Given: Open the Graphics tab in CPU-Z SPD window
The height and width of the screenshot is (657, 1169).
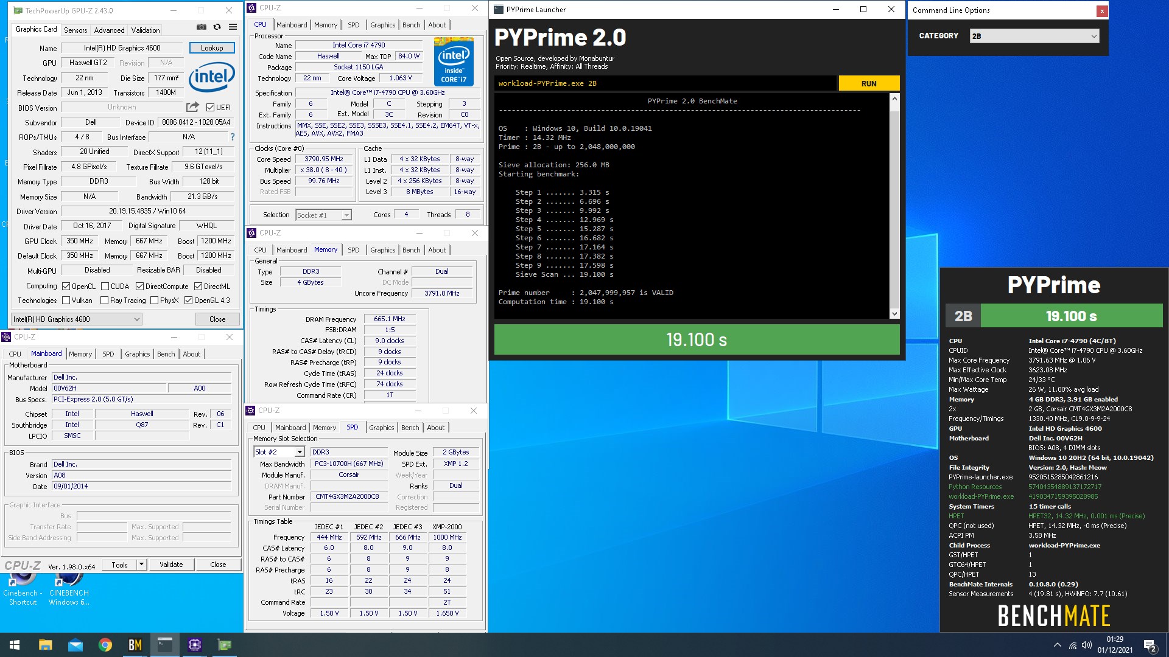Looking at the screenshot, I should 381,428.
